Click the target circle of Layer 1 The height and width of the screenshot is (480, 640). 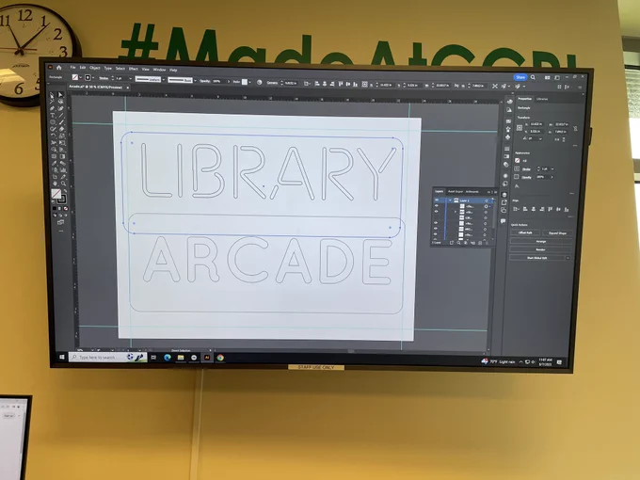[x=487, y=200]
